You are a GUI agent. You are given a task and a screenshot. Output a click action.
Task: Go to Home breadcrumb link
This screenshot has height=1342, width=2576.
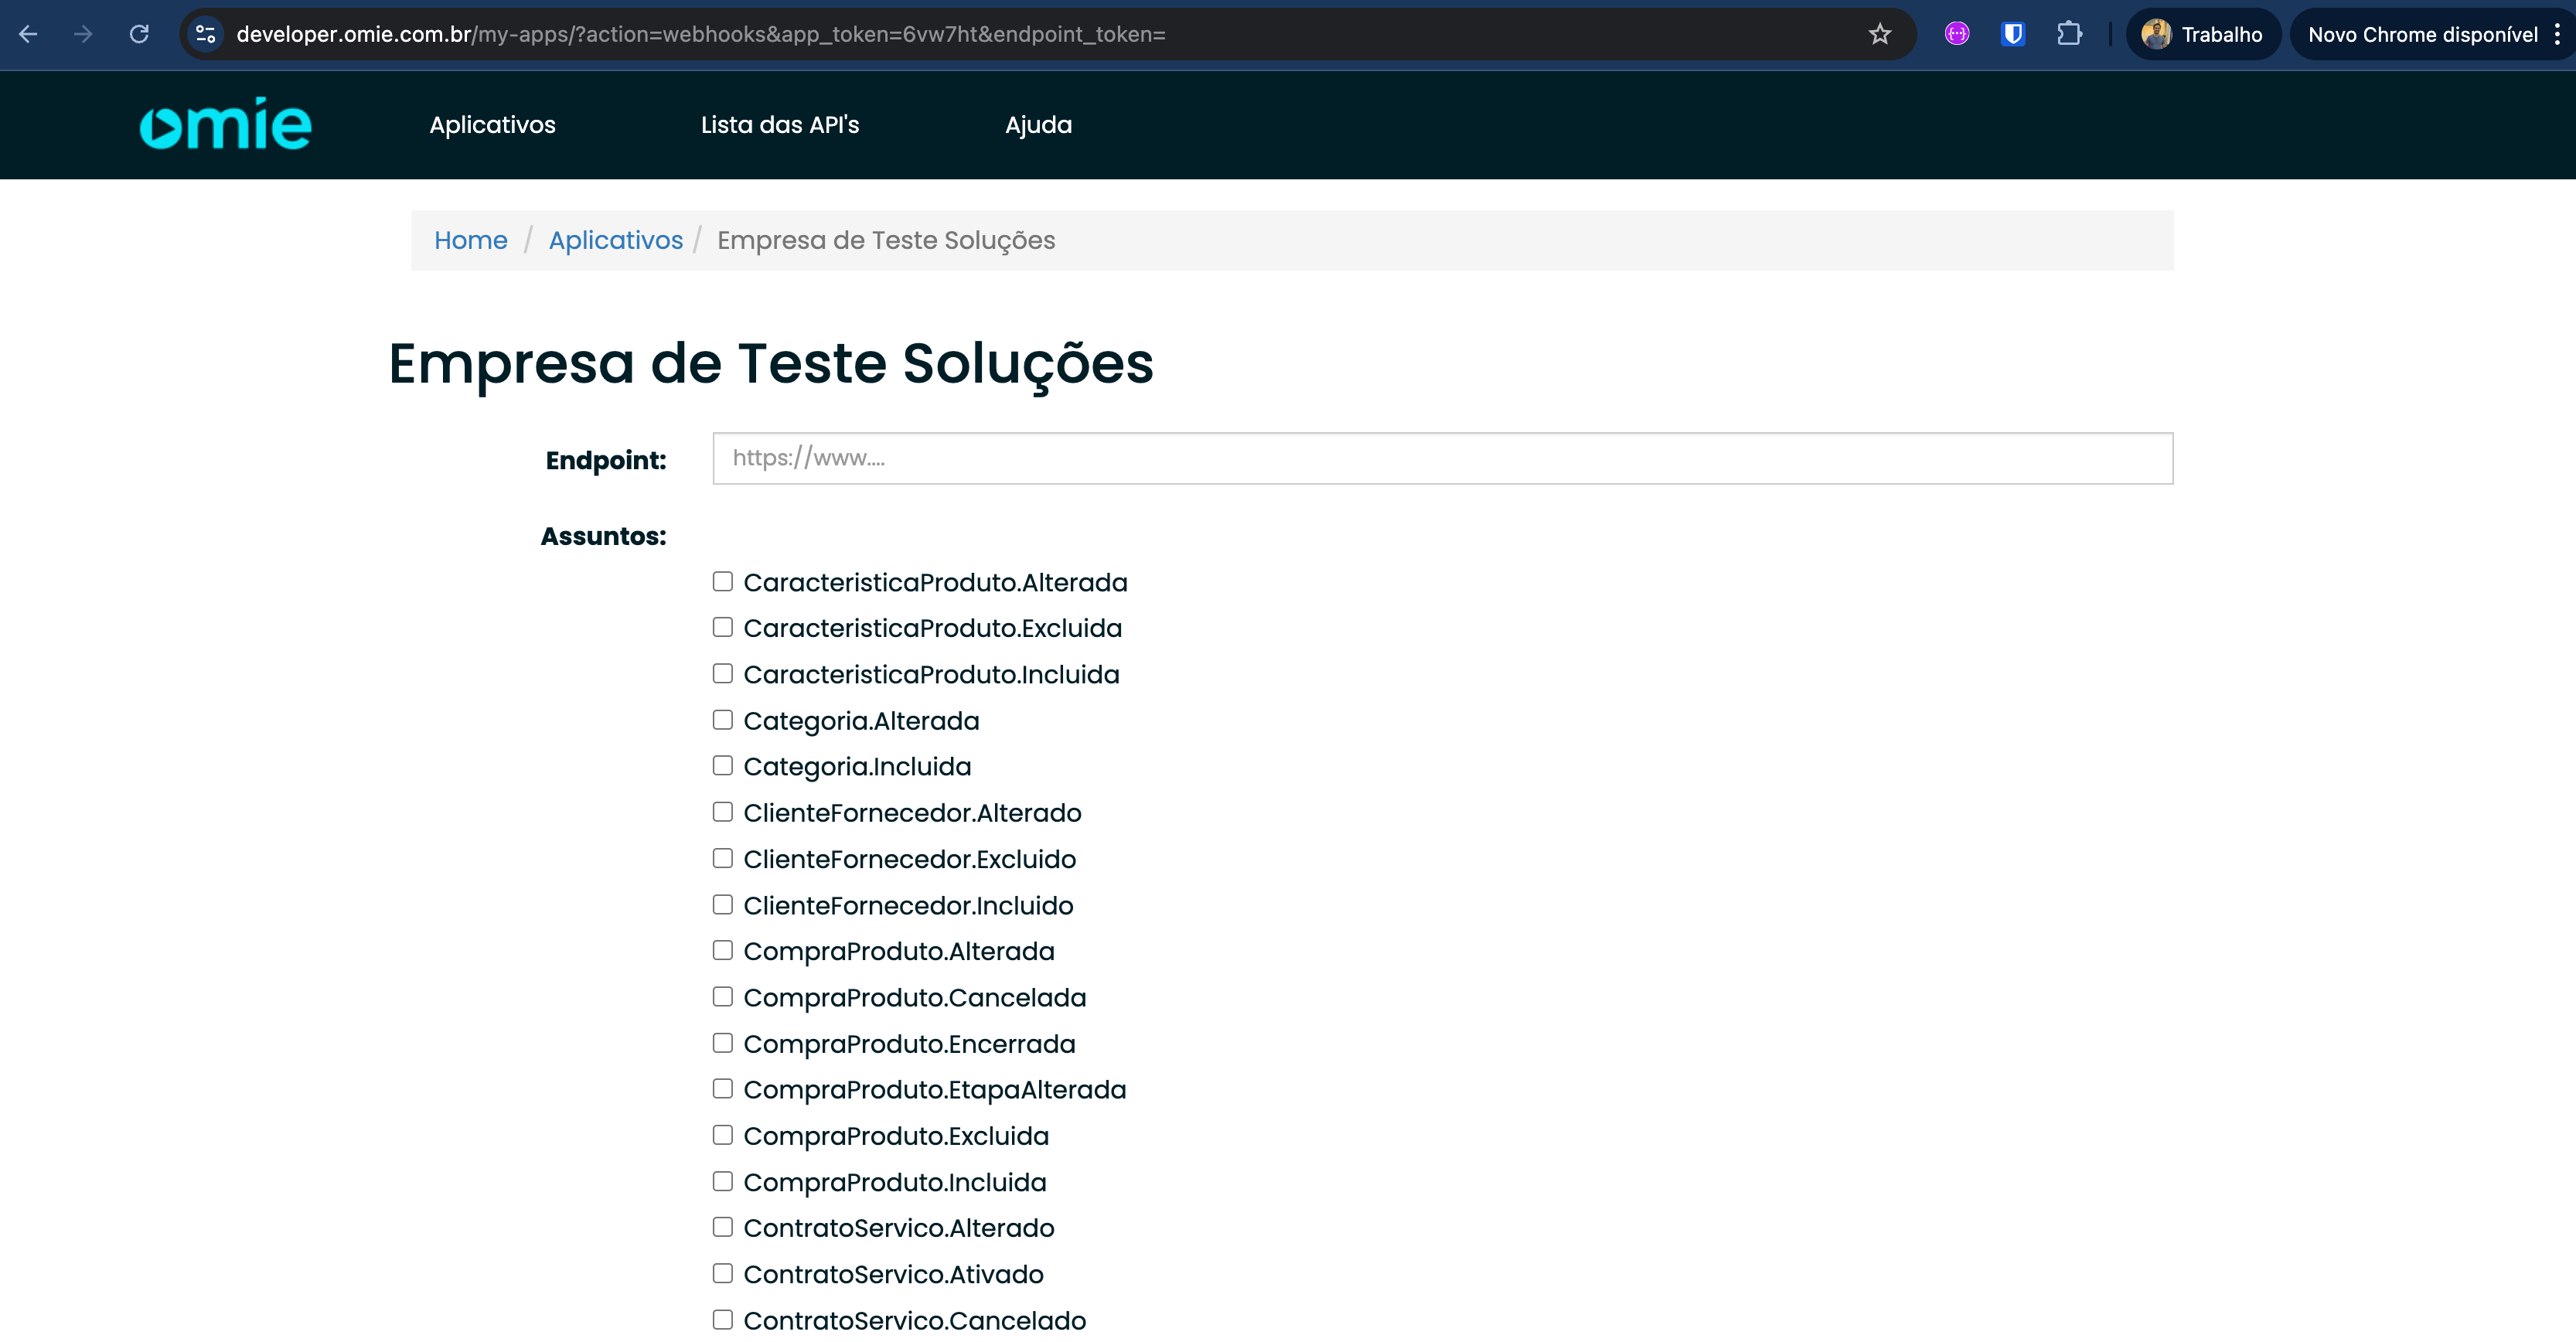(470, 240)
